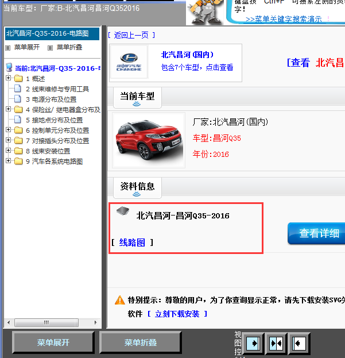Click the tree scrollbar left arrow

click(9, 322)
